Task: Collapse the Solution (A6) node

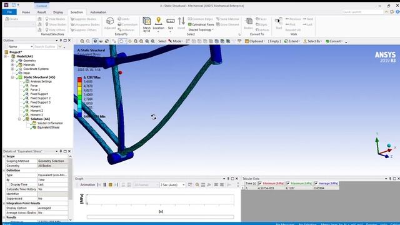Action: [19, 119]
